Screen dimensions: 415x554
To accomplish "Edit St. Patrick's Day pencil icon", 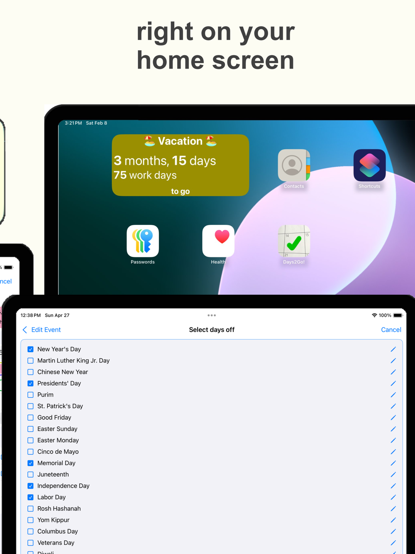I will pos(393,406).
